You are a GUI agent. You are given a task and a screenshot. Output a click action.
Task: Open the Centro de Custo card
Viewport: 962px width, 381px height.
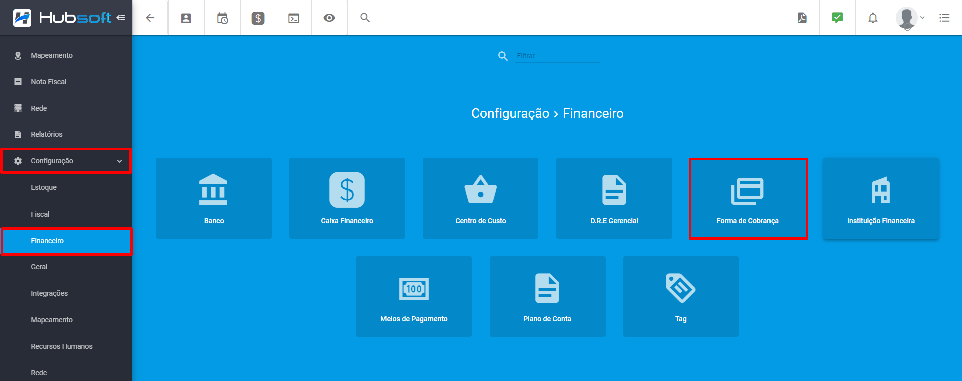coord(480,198)
